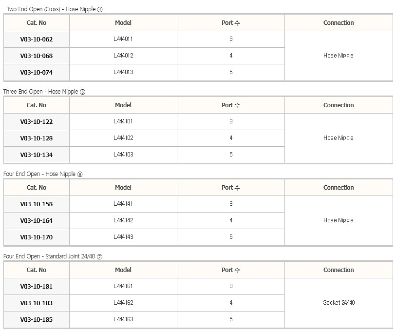This screenshot has width=396, height=332.
Task: Click the Model header in last table
Action: tap(123, 270)
